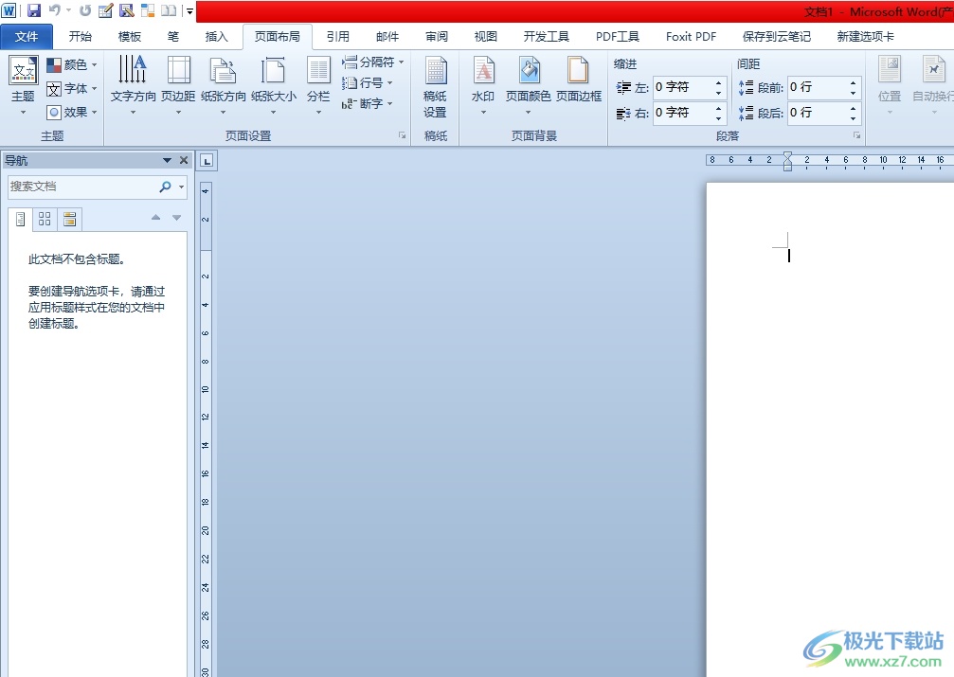Open Navigation pane options dropdown arrow
Viewport: 954px width, 677px height.
[x=167, y=160]
